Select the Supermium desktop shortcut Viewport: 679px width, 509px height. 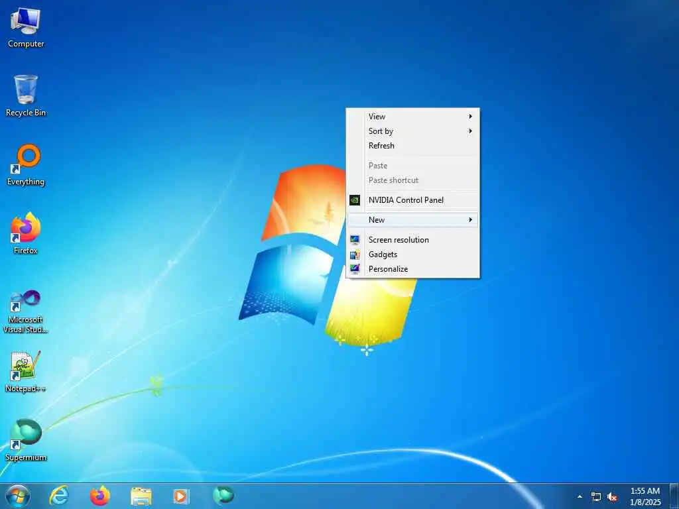tap(26, 440)
